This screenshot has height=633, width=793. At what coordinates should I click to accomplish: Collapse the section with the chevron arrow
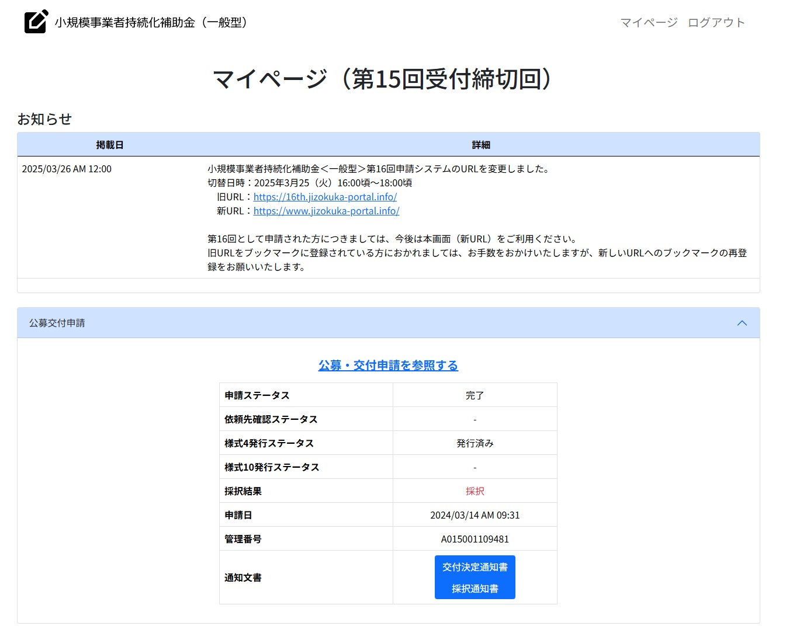point(742,323)
